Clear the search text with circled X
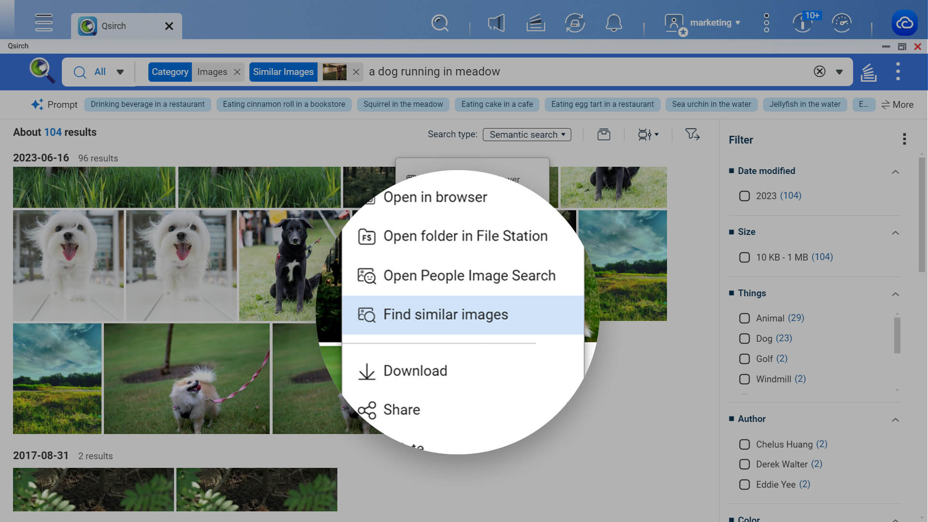This screenshot has width=928, height=522. click(x=819, y=72)
